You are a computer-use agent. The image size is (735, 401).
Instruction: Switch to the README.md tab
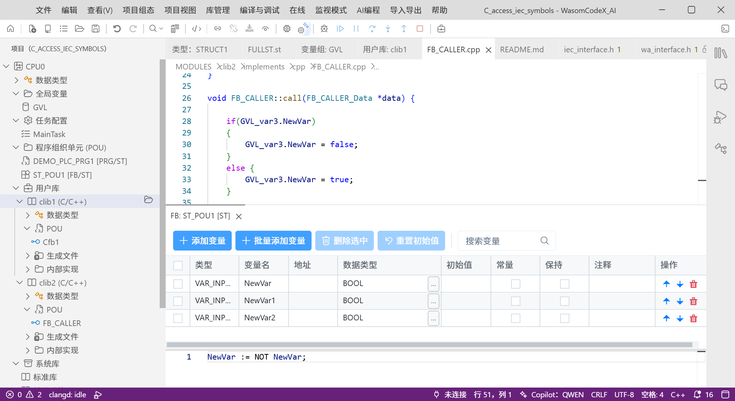(522, 49)
